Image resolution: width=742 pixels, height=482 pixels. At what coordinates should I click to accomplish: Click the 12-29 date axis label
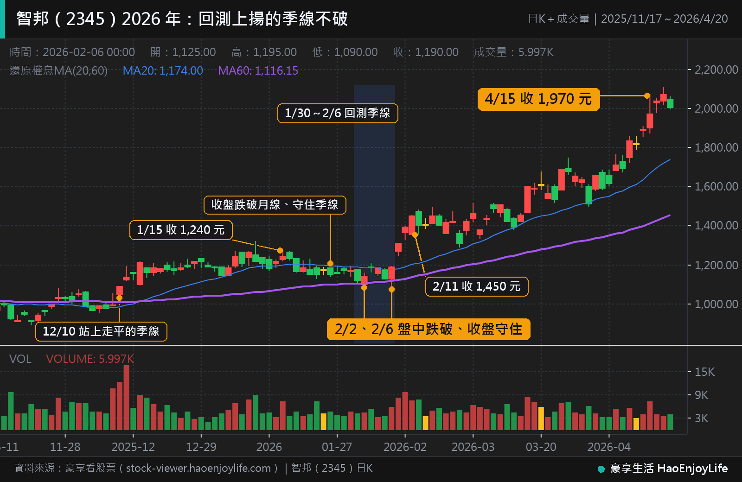[x=201, y=447]
